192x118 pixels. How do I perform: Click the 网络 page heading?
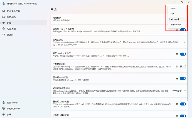tap(53, 9)
